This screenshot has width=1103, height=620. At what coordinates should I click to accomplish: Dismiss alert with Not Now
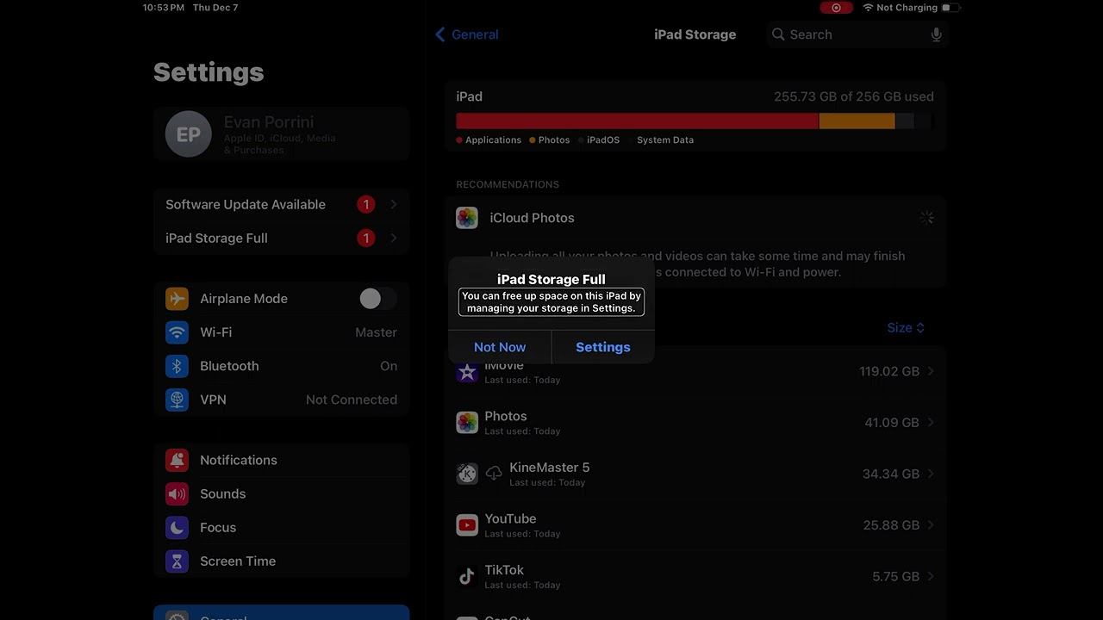[500, 347]
